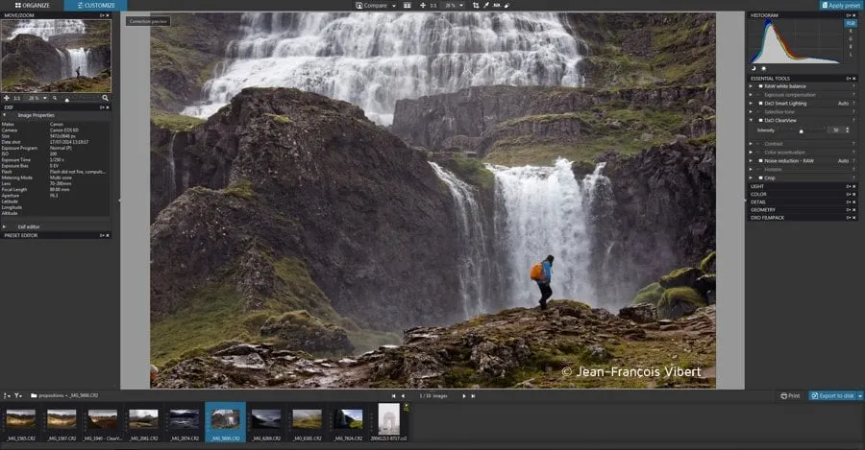Expand the Exif editor section
865x450 pixels.
[x=5, y=226]
